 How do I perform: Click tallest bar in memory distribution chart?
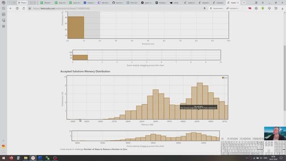200,101
